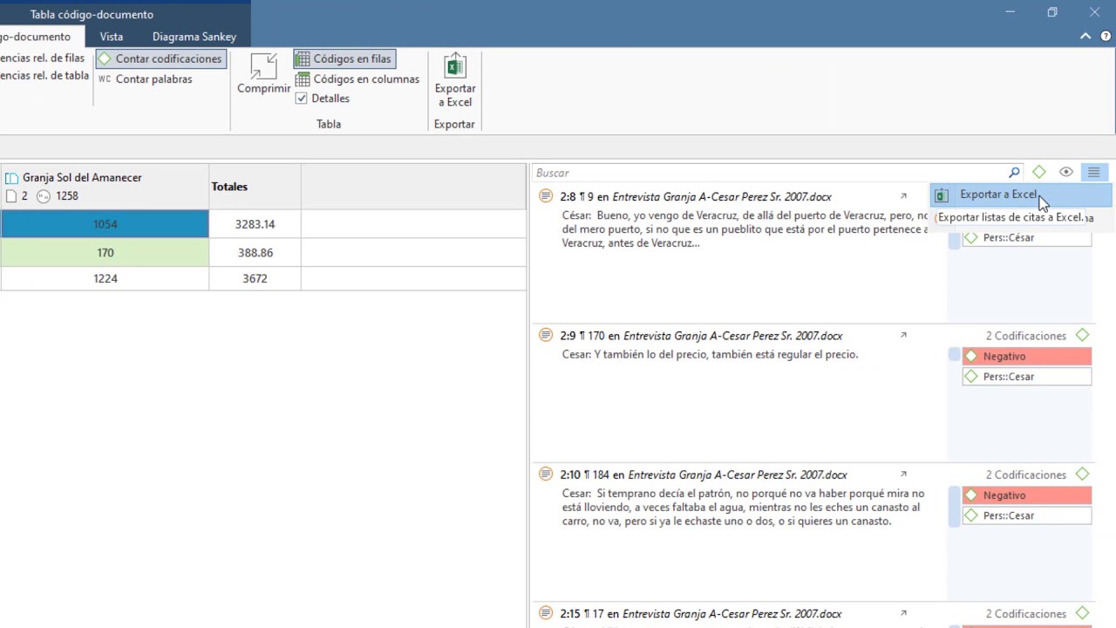Focus the Buscar search field
The width and height of the screenshot is (1116, 628).
[770, 173]
